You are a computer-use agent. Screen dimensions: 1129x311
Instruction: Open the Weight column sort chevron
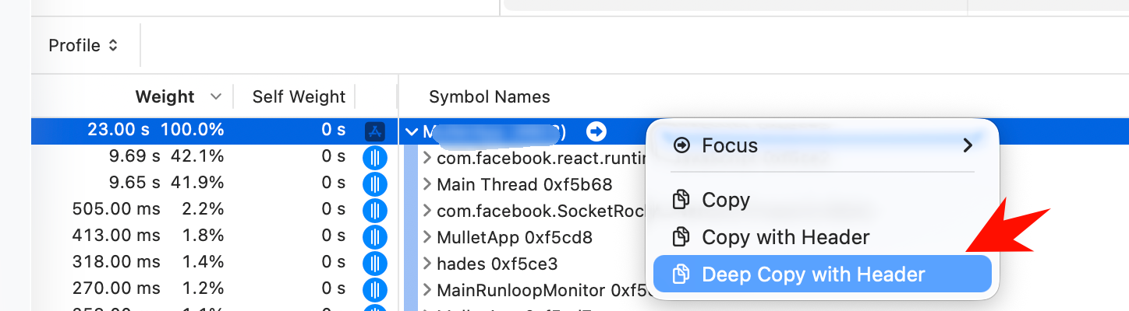(215, 97)
